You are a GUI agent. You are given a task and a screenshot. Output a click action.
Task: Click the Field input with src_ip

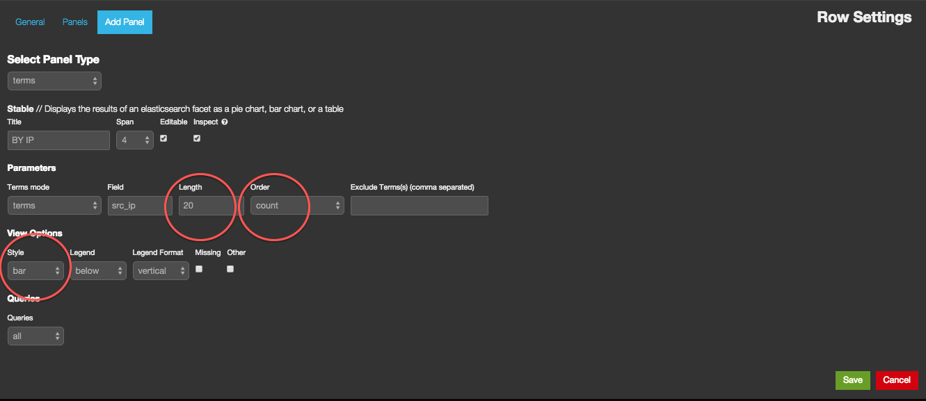click(139, 206)
